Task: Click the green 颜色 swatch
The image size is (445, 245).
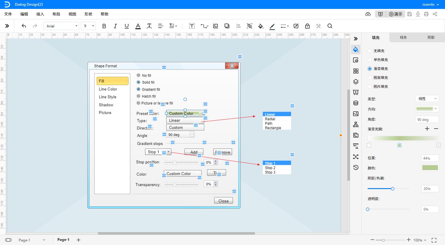Action: [x=430, y=168]
